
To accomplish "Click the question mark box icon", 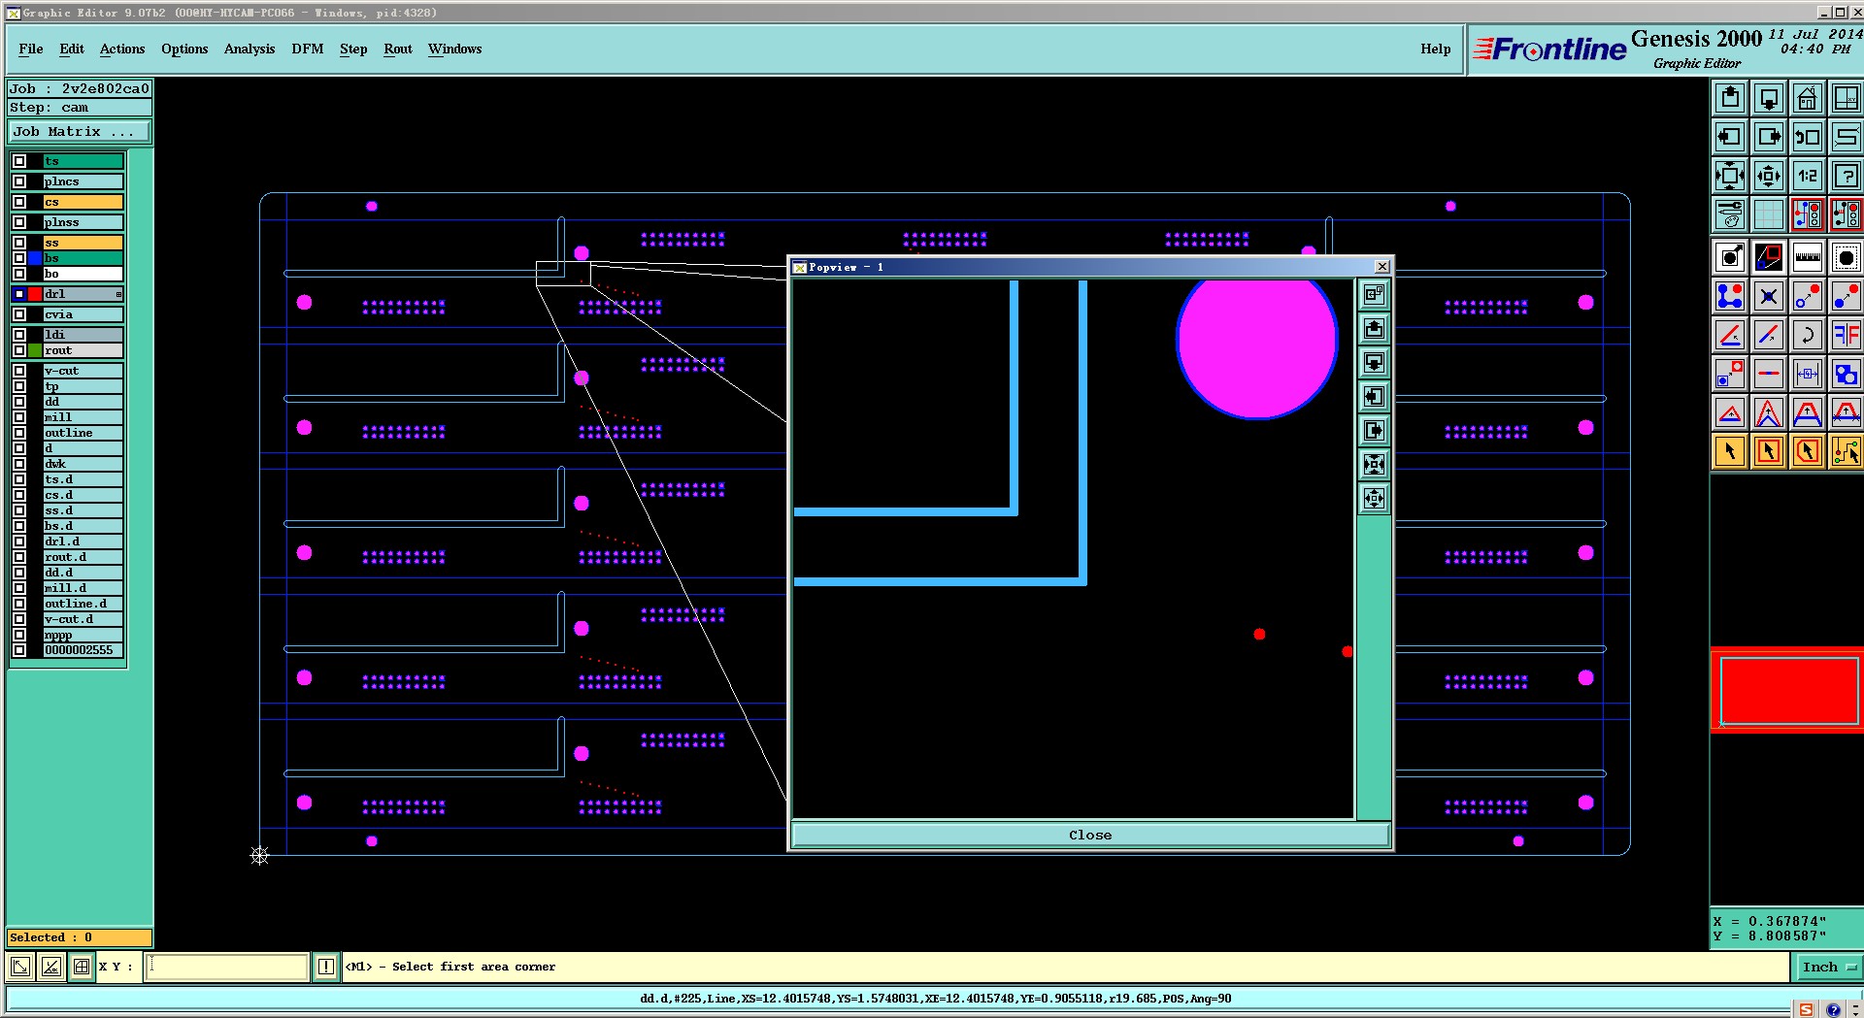I will [1847, 176].
